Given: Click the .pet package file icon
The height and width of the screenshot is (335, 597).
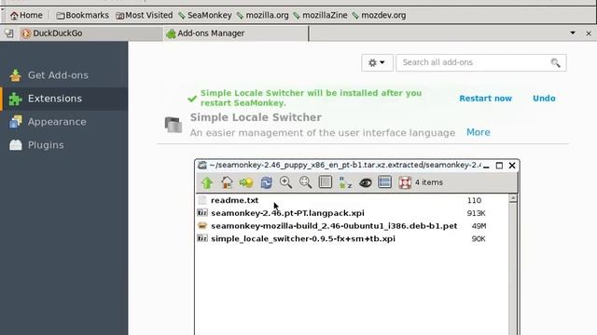Looking at the screenshot, I should [x=202, y=225].
